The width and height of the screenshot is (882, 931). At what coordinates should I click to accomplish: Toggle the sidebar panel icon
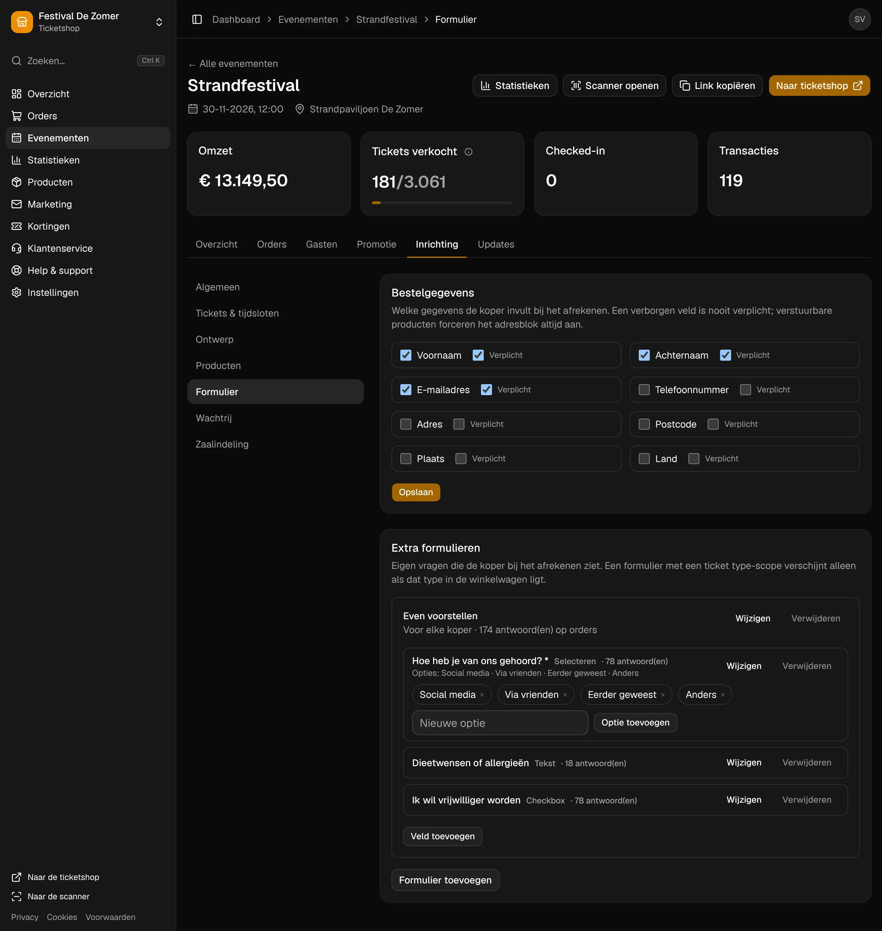point(197,19)
